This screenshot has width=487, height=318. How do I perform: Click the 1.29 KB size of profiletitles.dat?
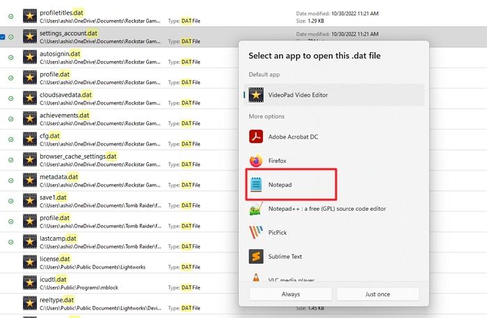316,21
